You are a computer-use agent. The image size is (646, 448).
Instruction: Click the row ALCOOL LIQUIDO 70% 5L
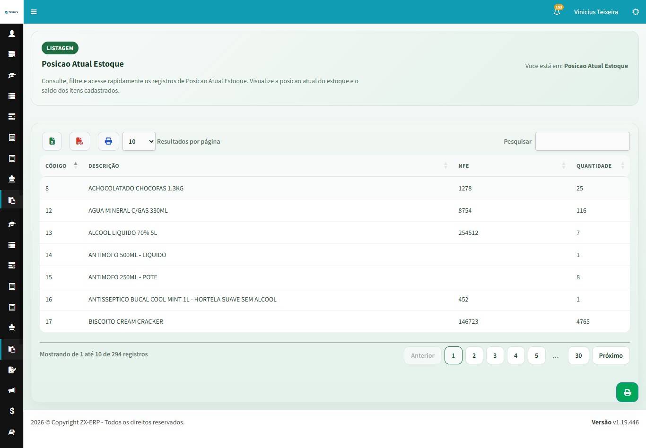tap(335, 233)
